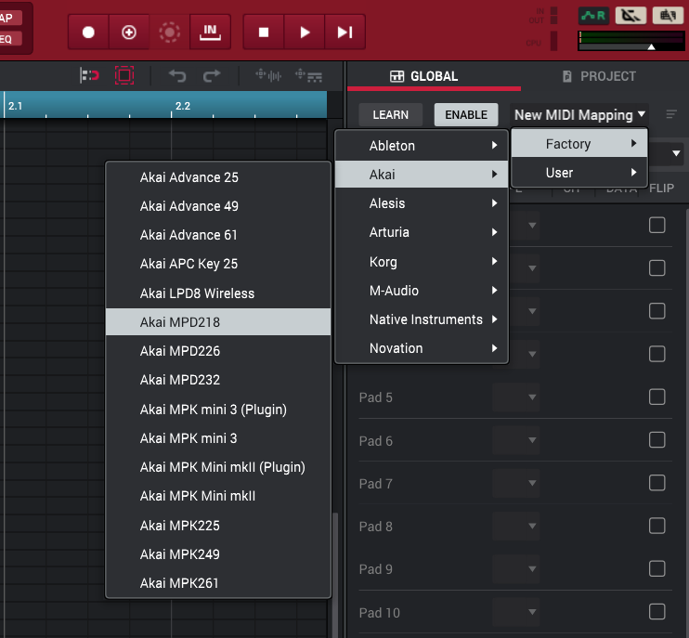Open the M-Audio manufacturer submenu

[422, 291]
